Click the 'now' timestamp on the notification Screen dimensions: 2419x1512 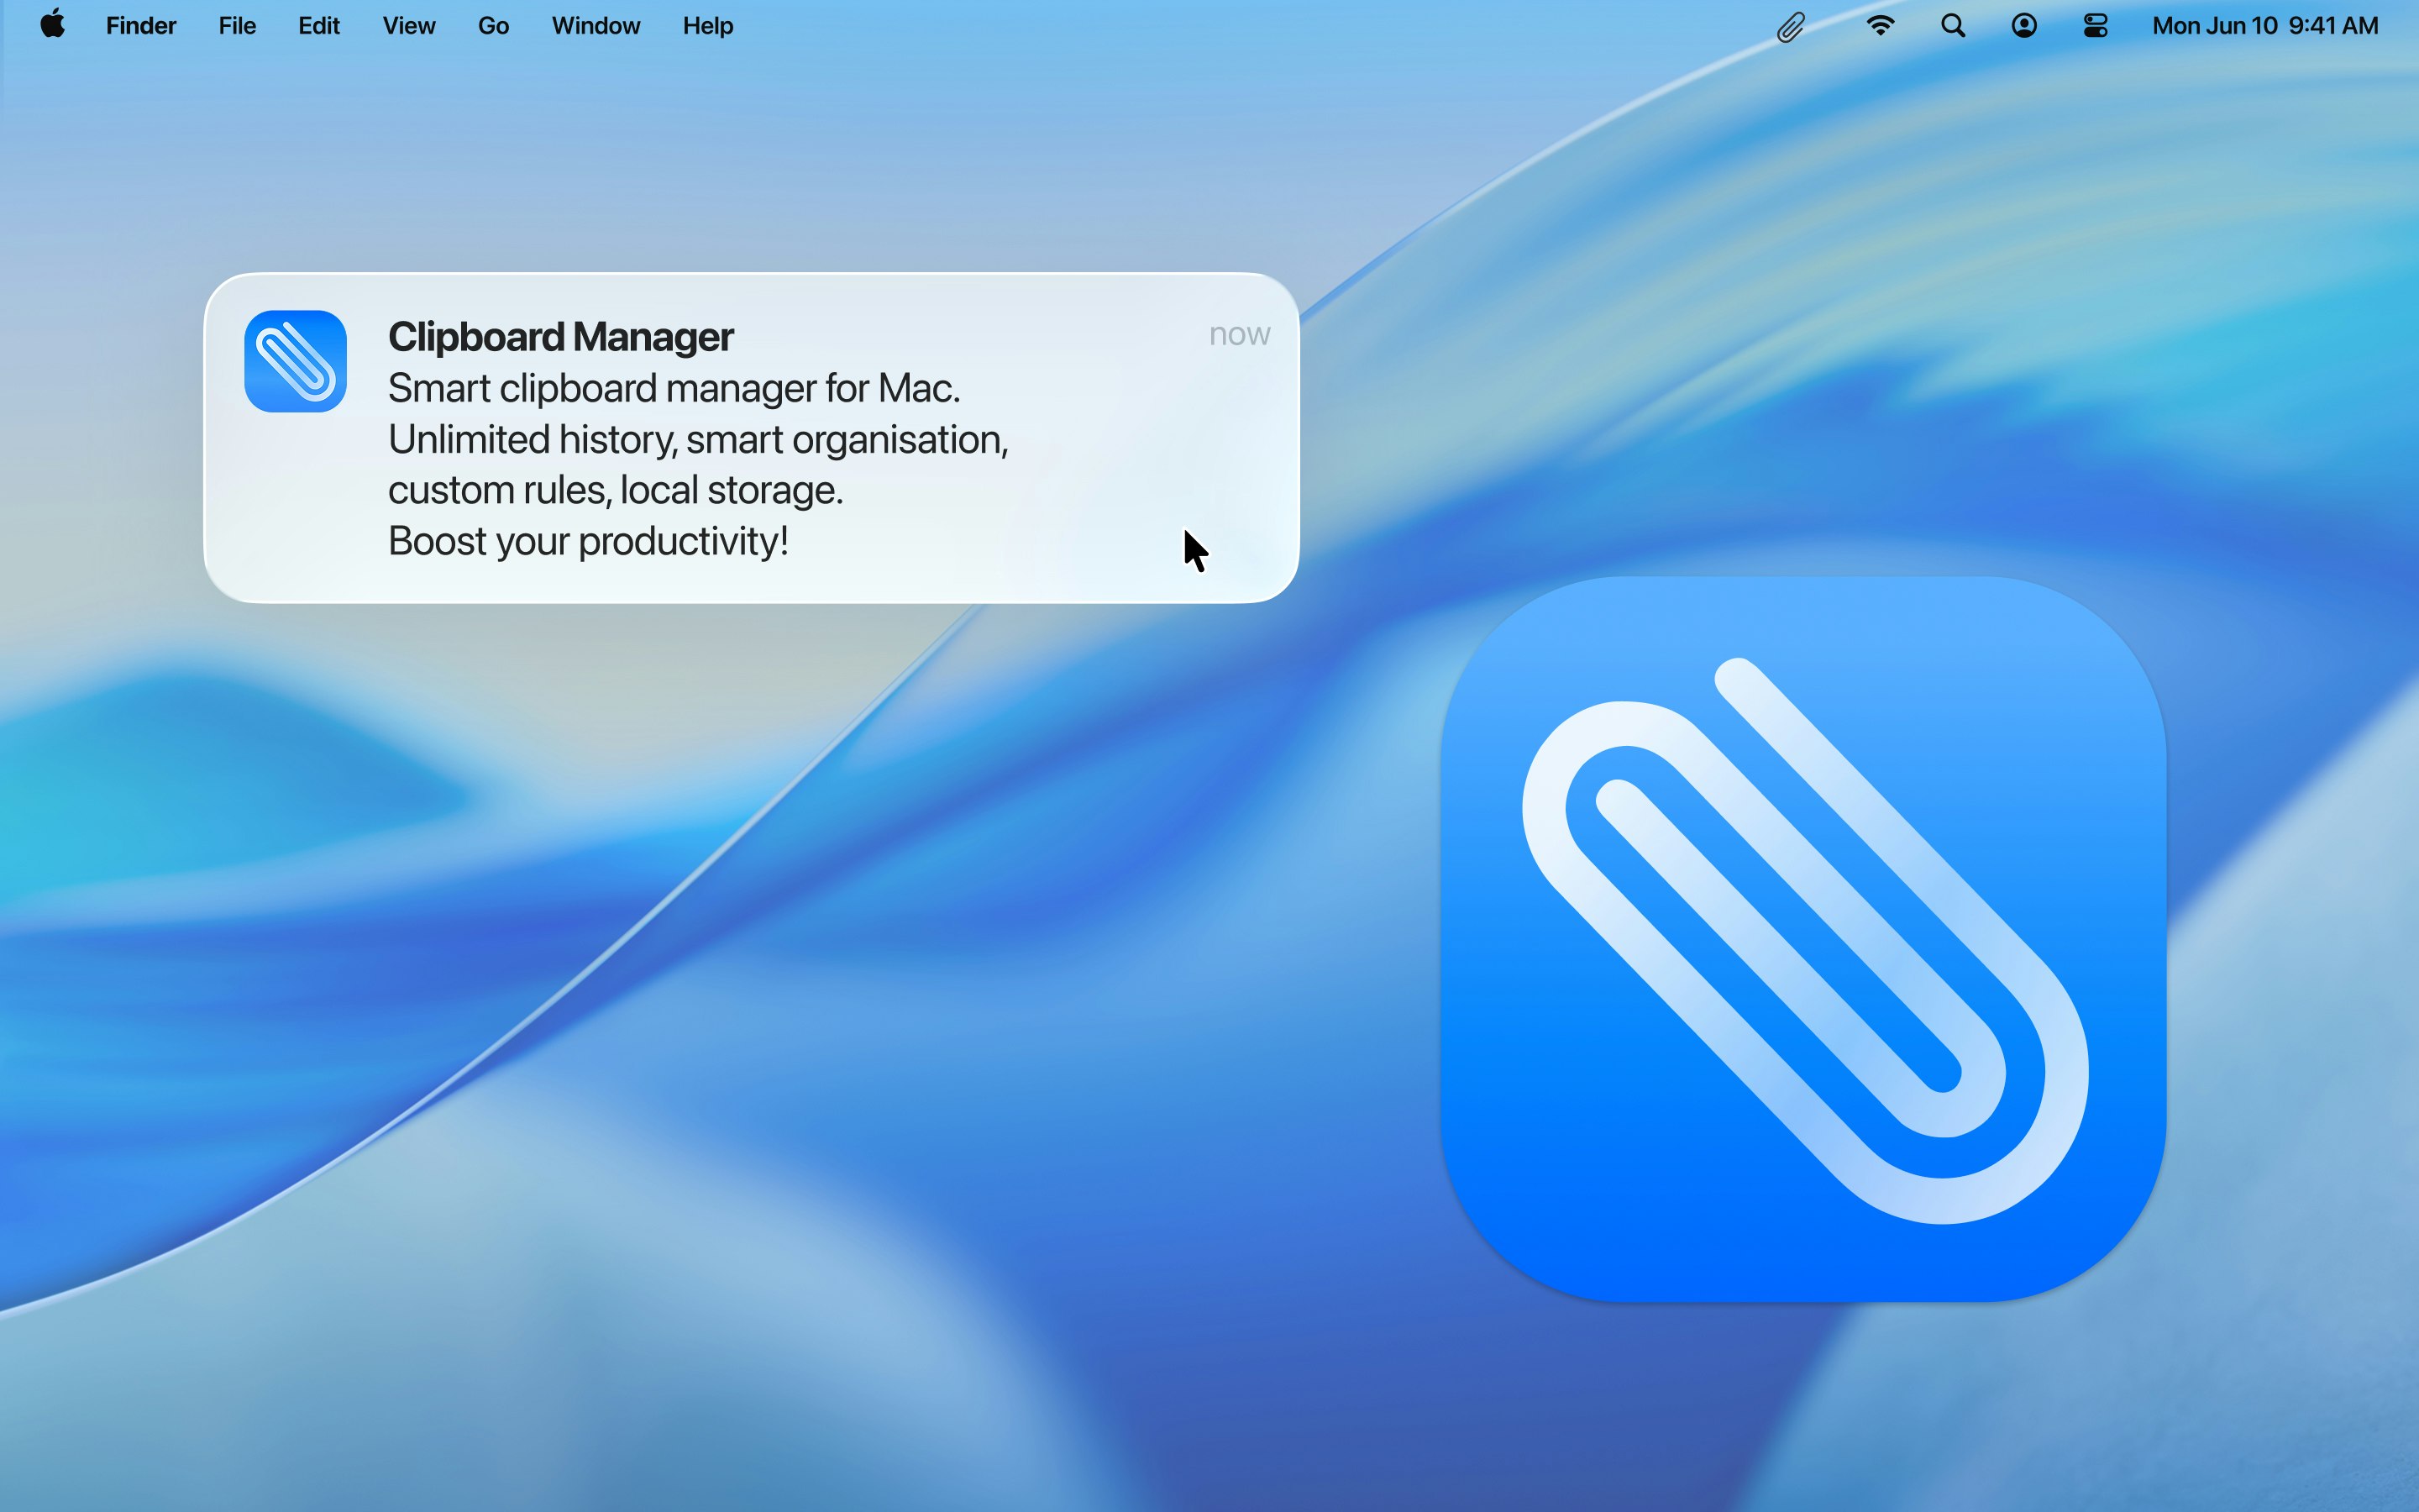click(x=1240, y=334)
